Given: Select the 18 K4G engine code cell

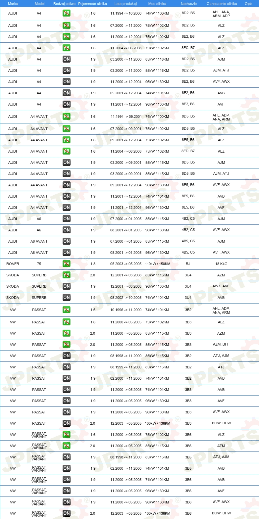Looking at the screenshot, I should 221,264.
